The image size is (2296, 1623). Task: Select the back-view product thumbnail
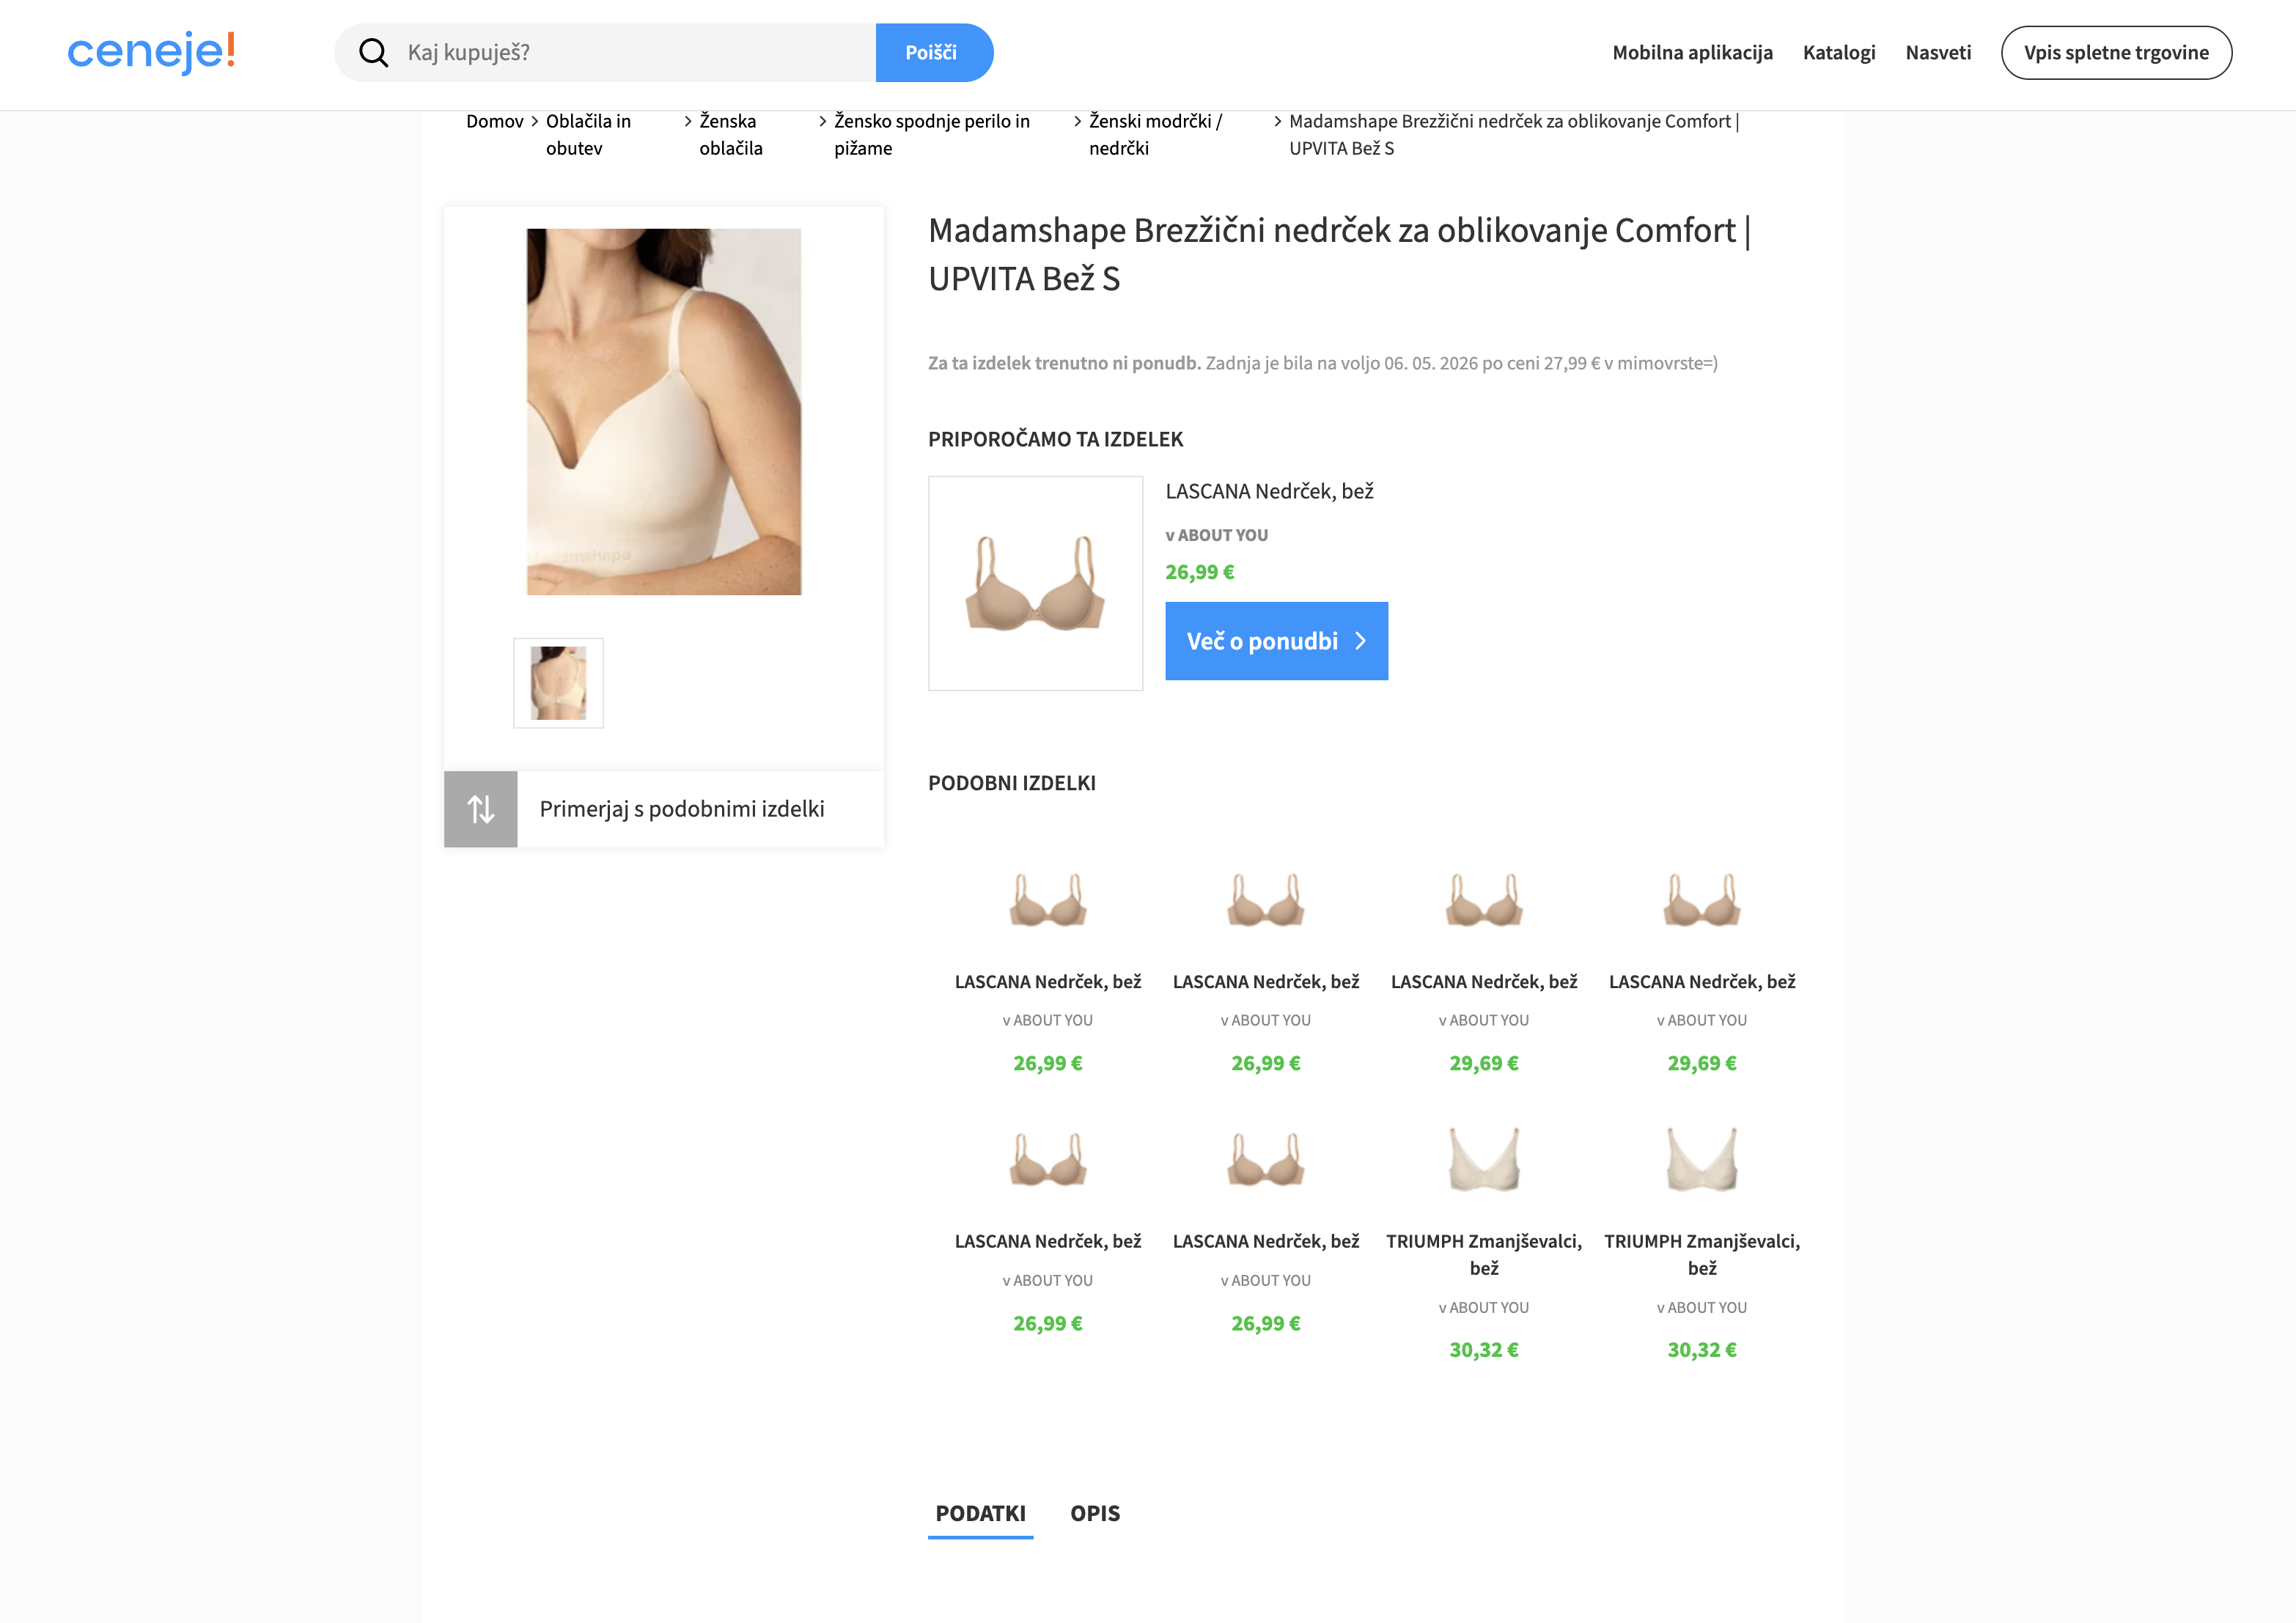[x=558, y=683]
